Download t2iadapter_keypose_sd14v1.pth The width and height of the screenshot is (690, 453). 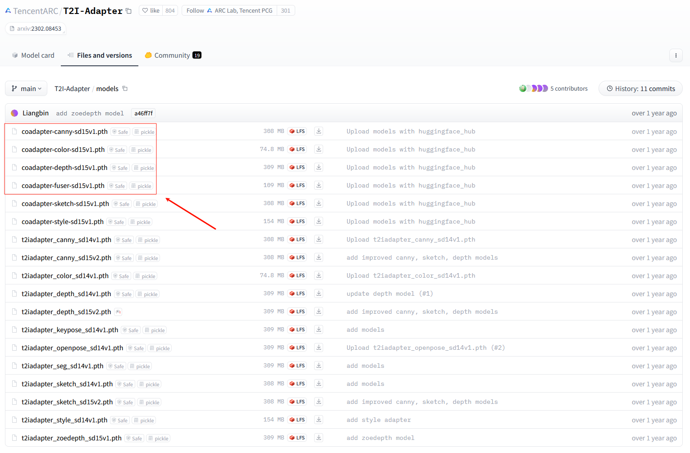pos(319,329)
